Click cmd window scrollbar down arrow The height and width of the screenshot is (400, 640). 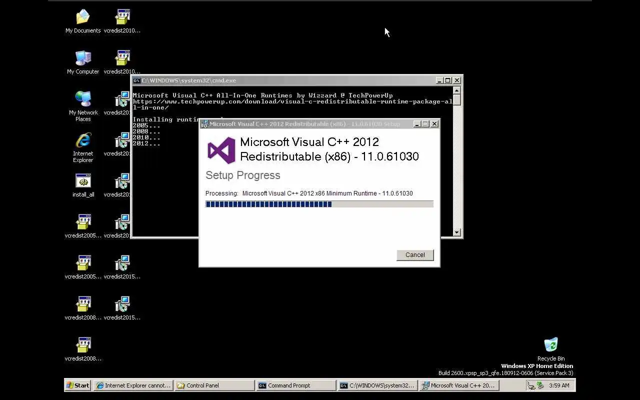pyautogui.click(x=456, y=232)
